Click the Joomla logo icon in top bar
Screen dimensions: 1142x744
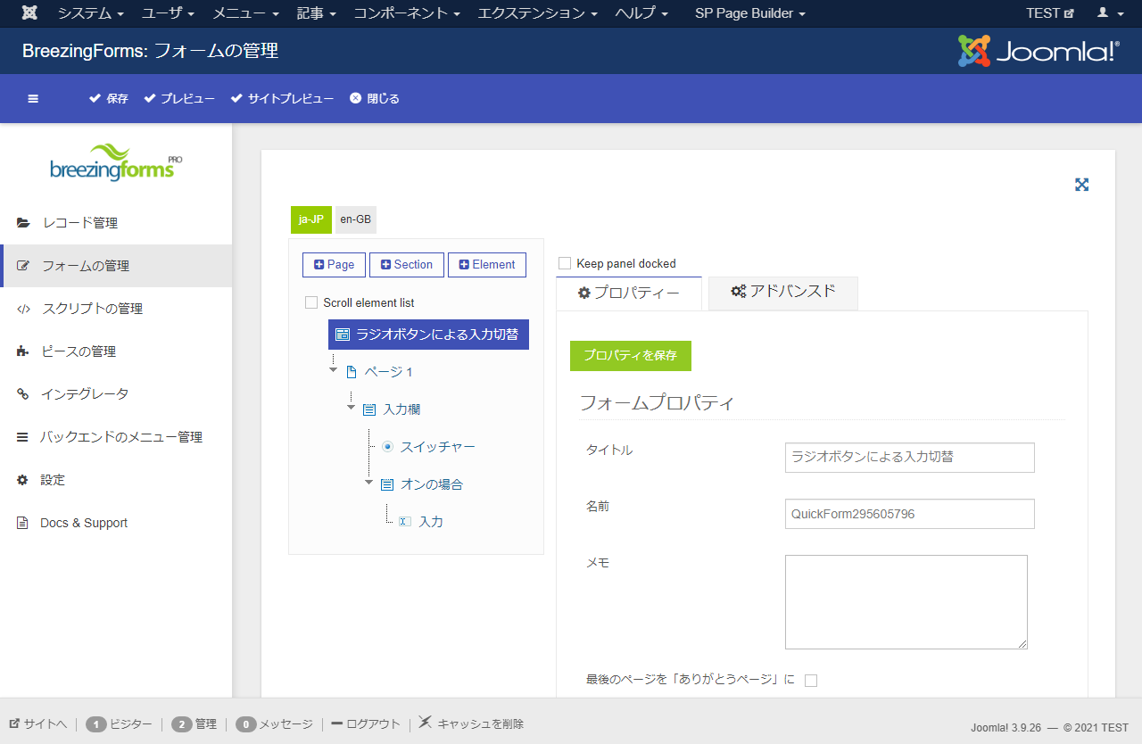coord(29,13)
